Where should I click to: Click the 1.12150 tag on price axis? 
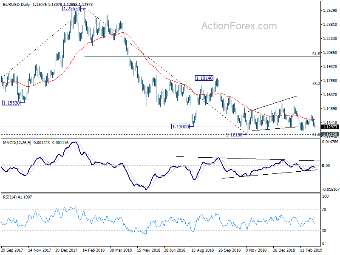point(330,134)
